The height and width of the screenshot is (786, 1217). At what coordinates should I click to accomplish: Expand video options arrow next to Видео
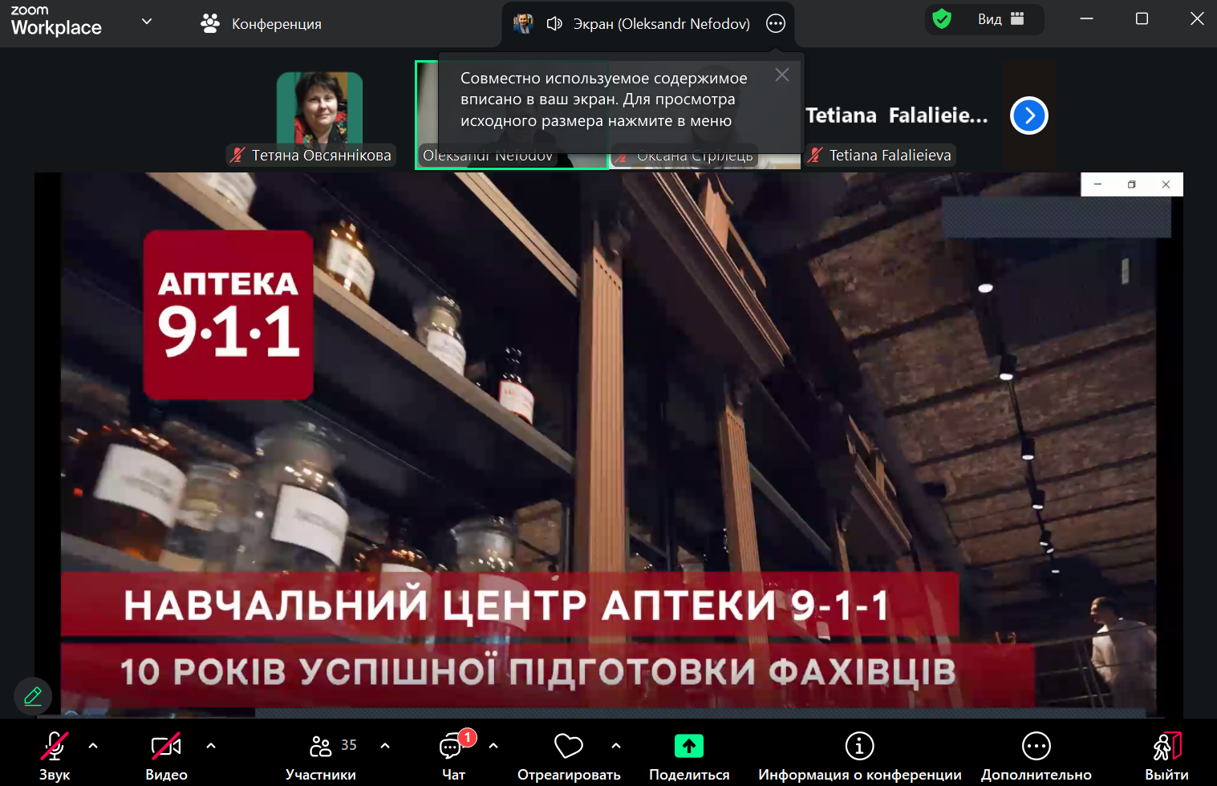pyautogui.click(x=211, y=746)
